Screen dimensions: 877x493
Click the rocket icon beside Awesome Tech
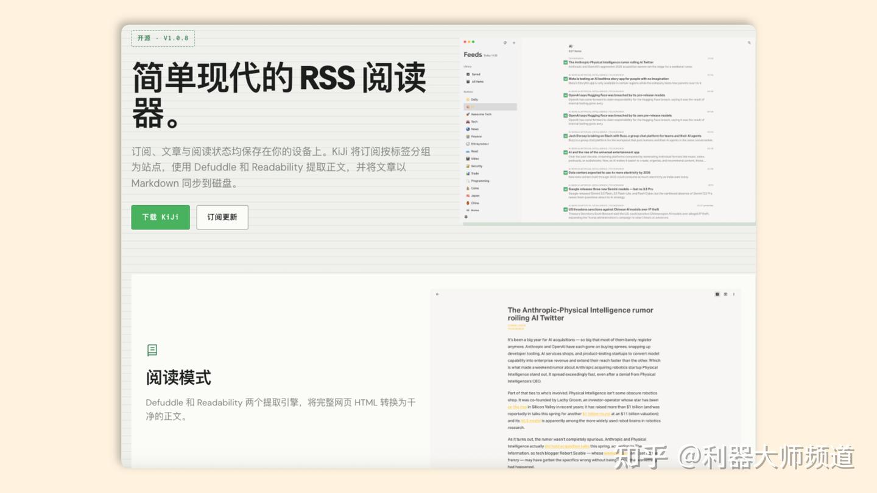(x=468, y=114)
